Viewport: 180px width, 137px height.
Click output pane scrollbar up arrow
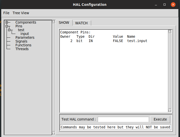coord(170,31)
